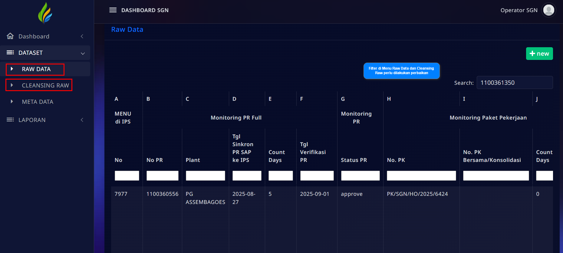The width and height of the screenshot is (563, 253).
Task: Collapse the DATASET menu chevron
Action: (x=83, y=53)
